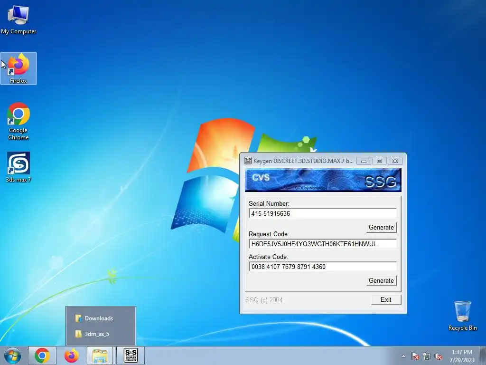
Task: Launch Firefox from the taskbar
Action: point(72,355)
